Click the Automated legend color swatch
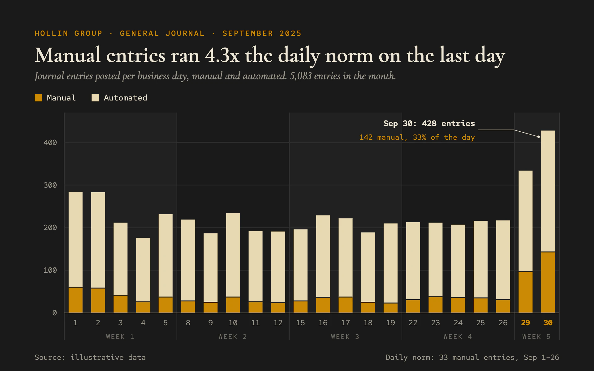The image size is (594, 371). pos(95,98)
